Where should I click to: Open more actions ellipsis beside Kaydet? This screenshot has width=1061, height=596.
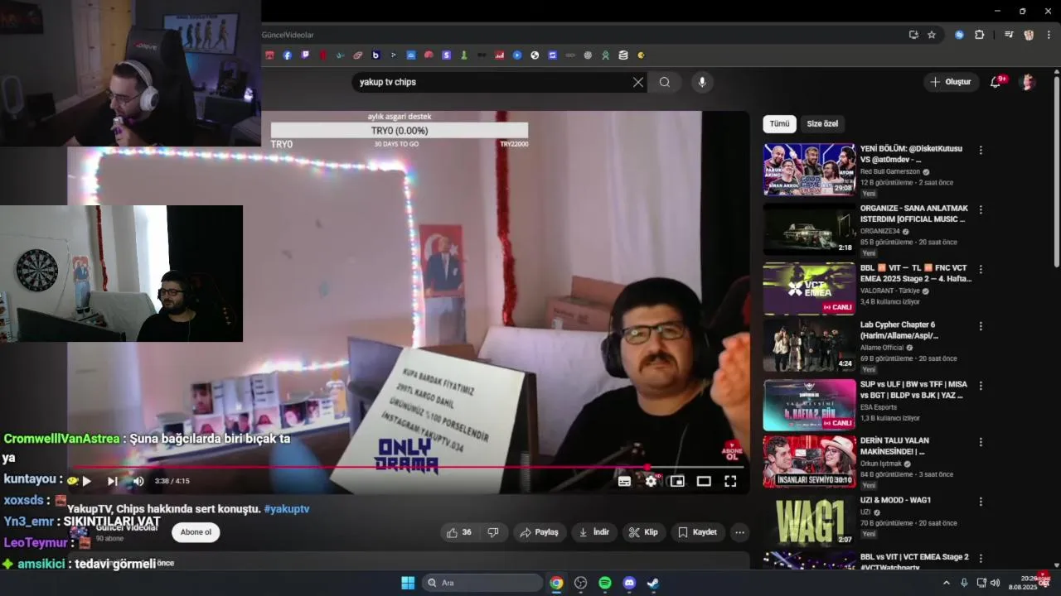(x=740, y=532)
